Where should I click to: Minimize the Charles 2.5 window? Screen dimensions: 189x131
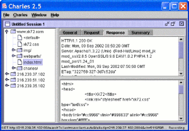[165, 6]
